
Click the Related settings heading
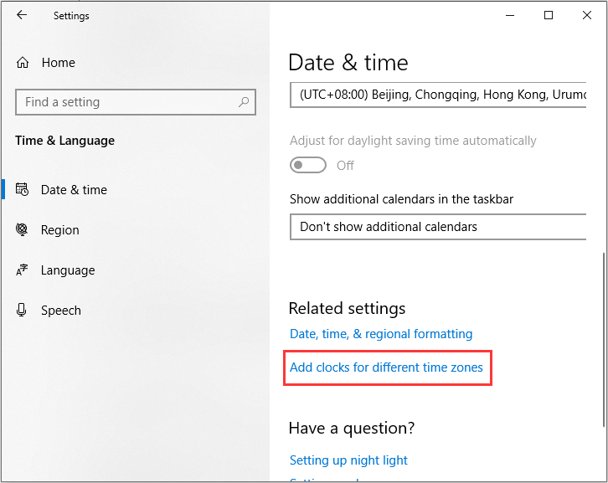click(347, 309)
